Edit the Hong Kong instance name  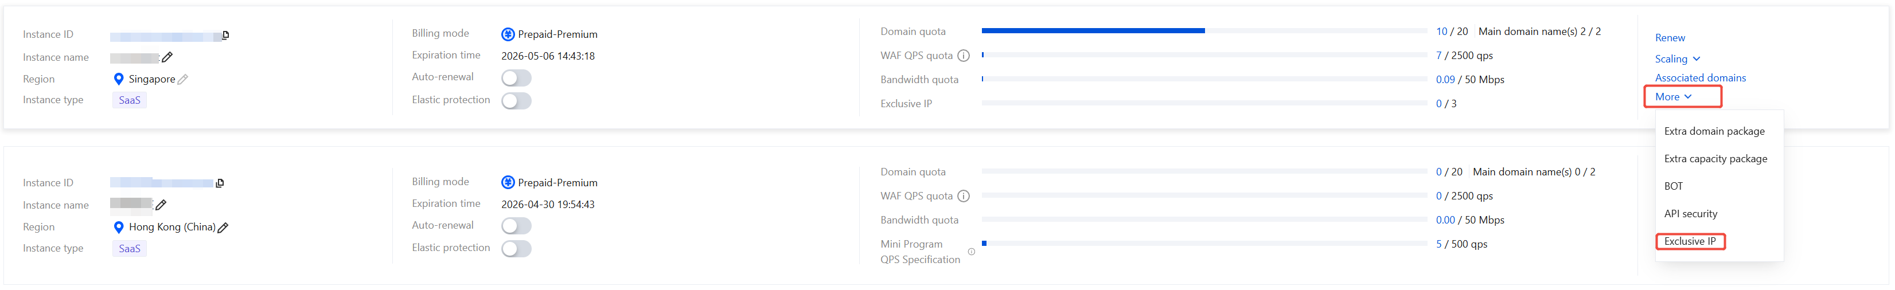click(x=161, y=205)
